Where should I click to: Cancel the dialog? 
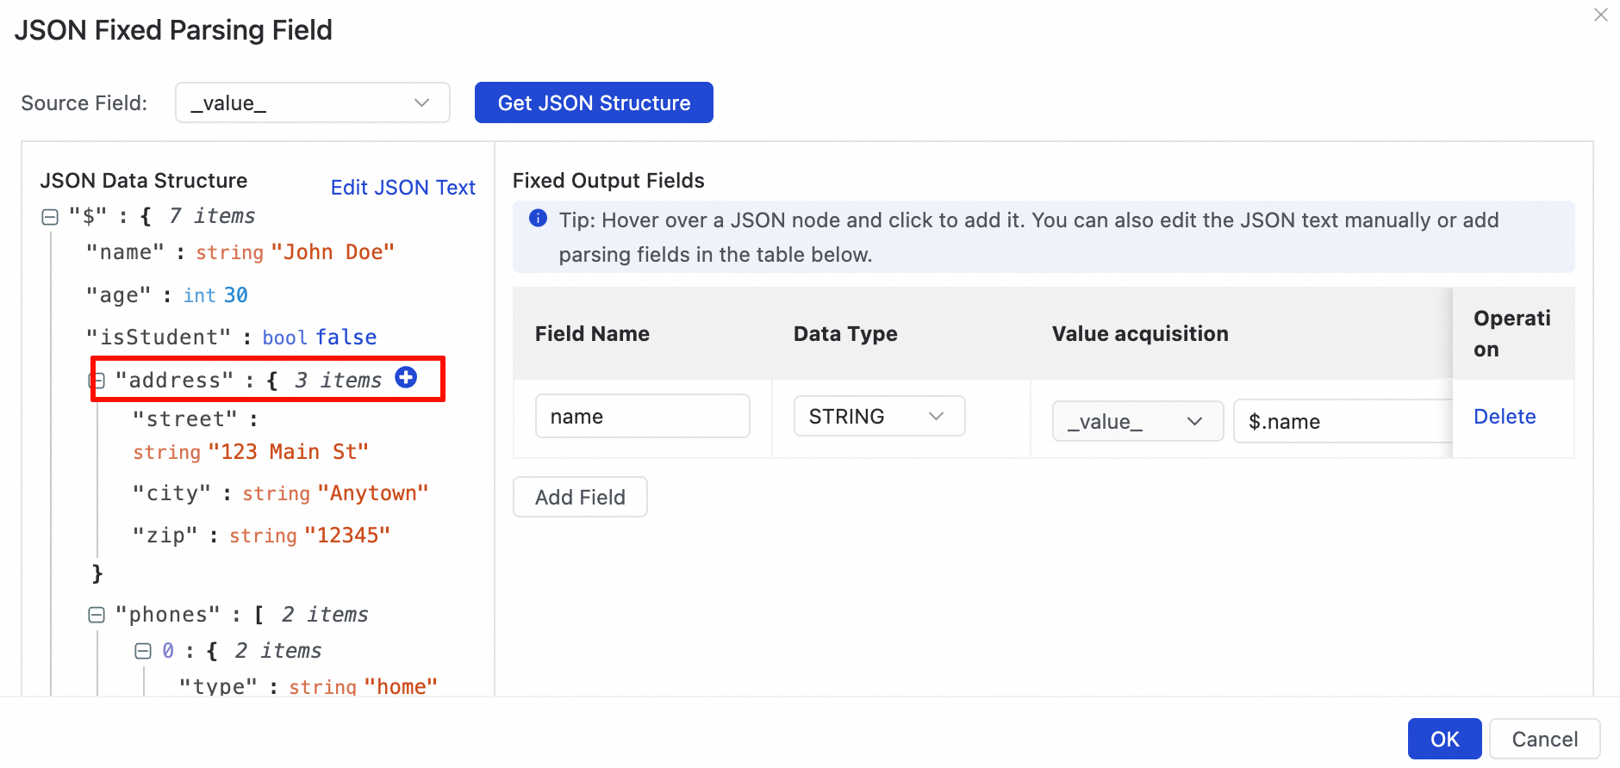pos(1544,739)
